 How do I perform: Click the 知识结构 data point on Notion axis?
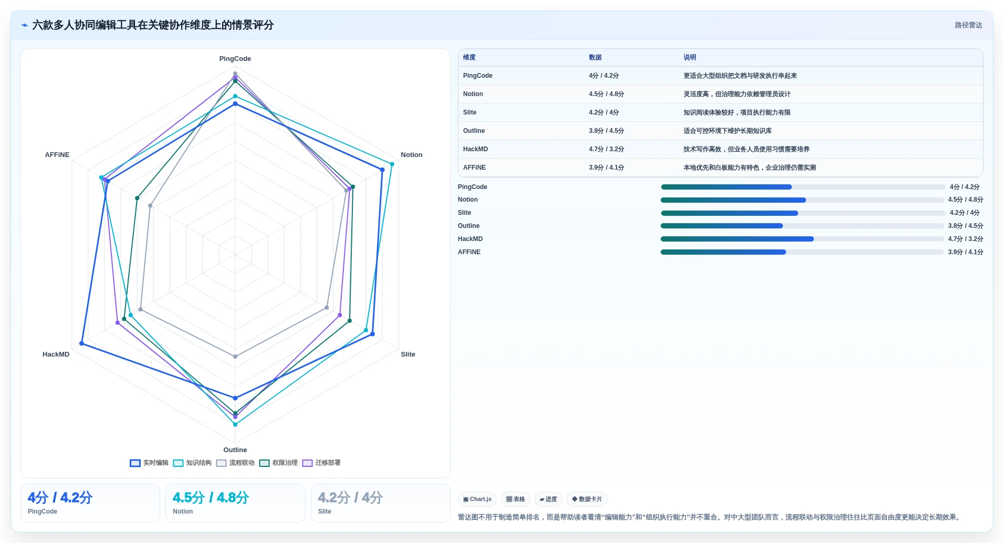coord(392,164)
